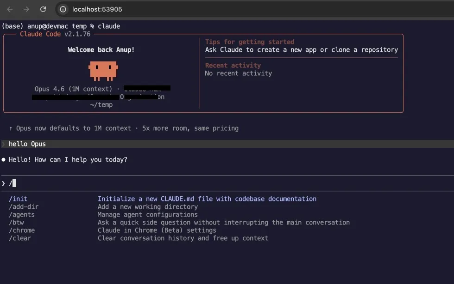
Task: Click 'Welcome back Anup!' heading
Action: (x=101, y=50)
